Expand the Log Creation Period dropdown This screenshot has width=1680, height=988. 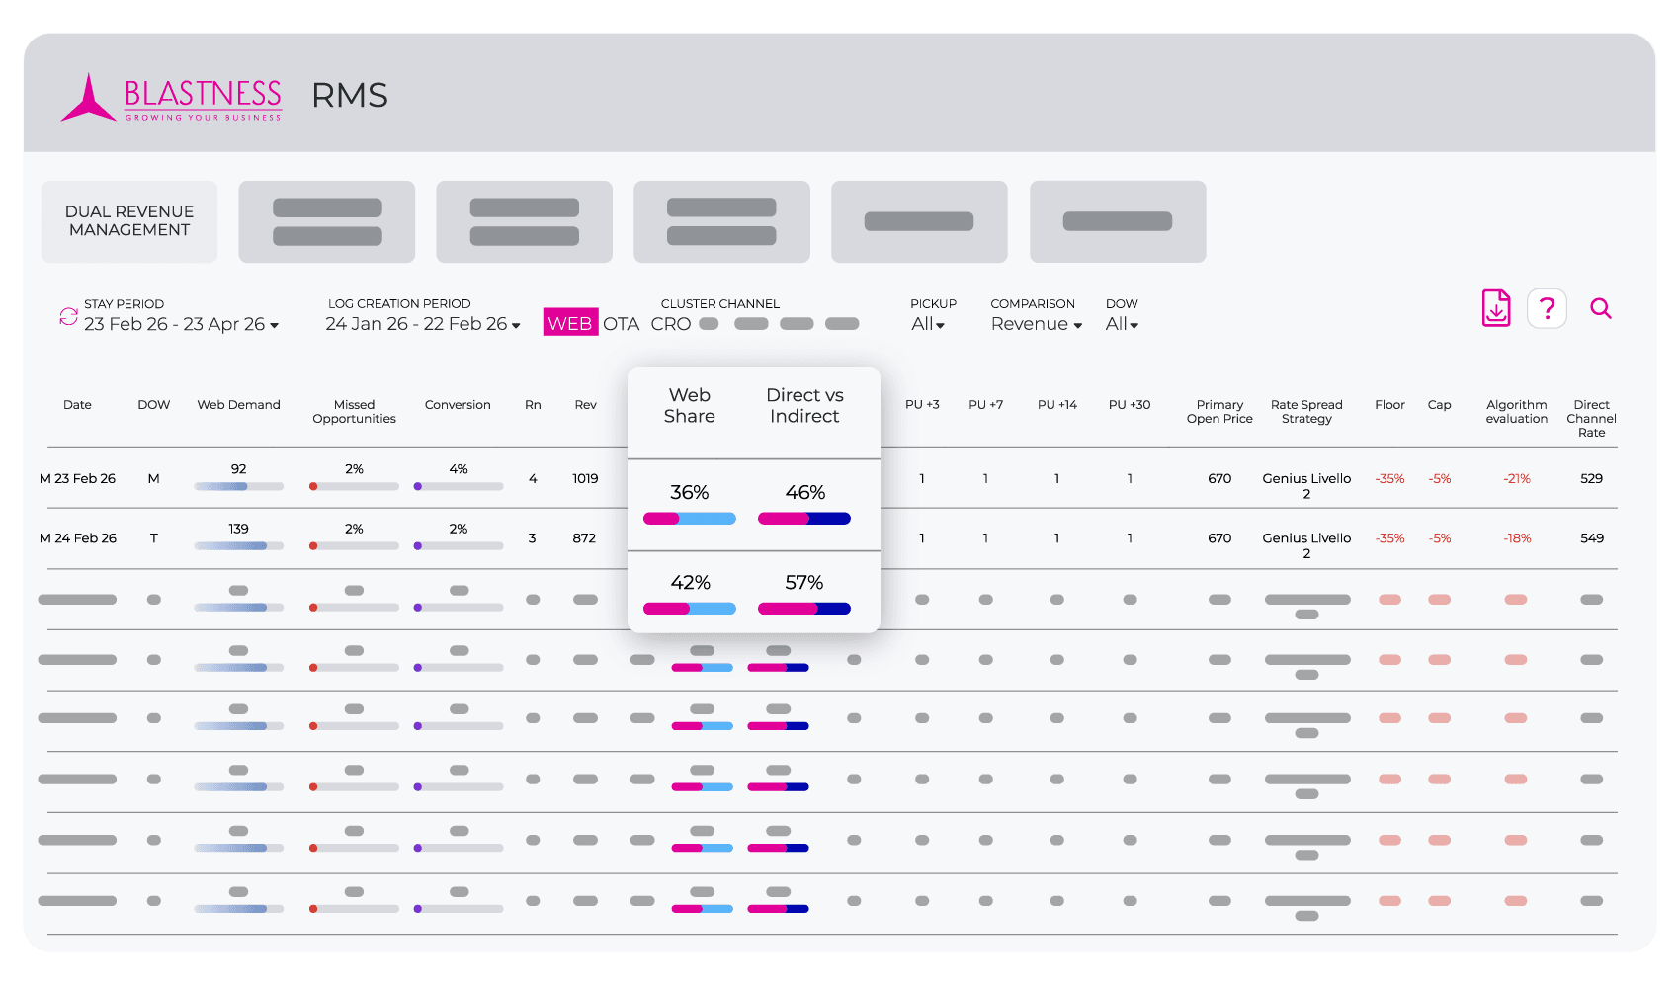423,324
